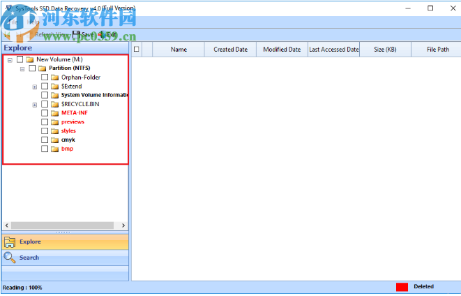Collapse the Partition (NTFS) tree node

[x=22, y=69]
